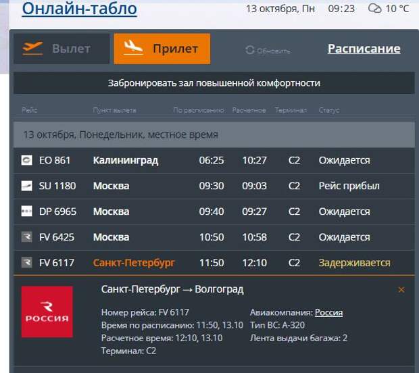Image resolution: width=419 pixels, height=373 pixels.
Task: Open the Расписание schedule link
Action: coord(364,49)
